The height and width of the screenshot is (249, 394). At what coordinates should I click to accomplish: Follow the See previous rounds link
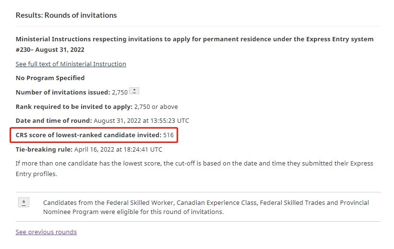click(x=46, y=232)
